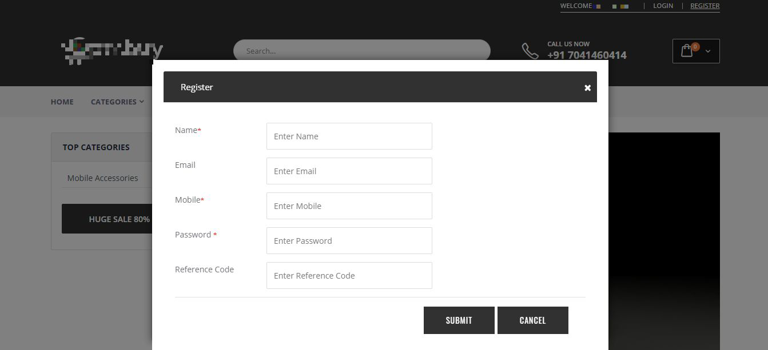Viewport: 768px width, 350px height.
Task: Expand the cart dropdown chevron
Action: (x=708, y=51)
